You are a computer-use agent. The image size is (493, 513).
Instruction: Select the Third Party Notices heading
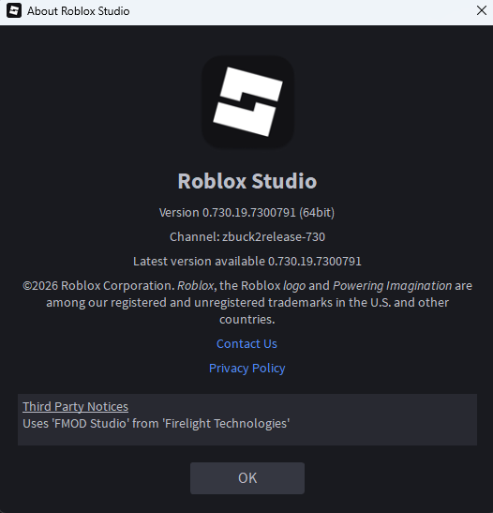pos(75,406)
